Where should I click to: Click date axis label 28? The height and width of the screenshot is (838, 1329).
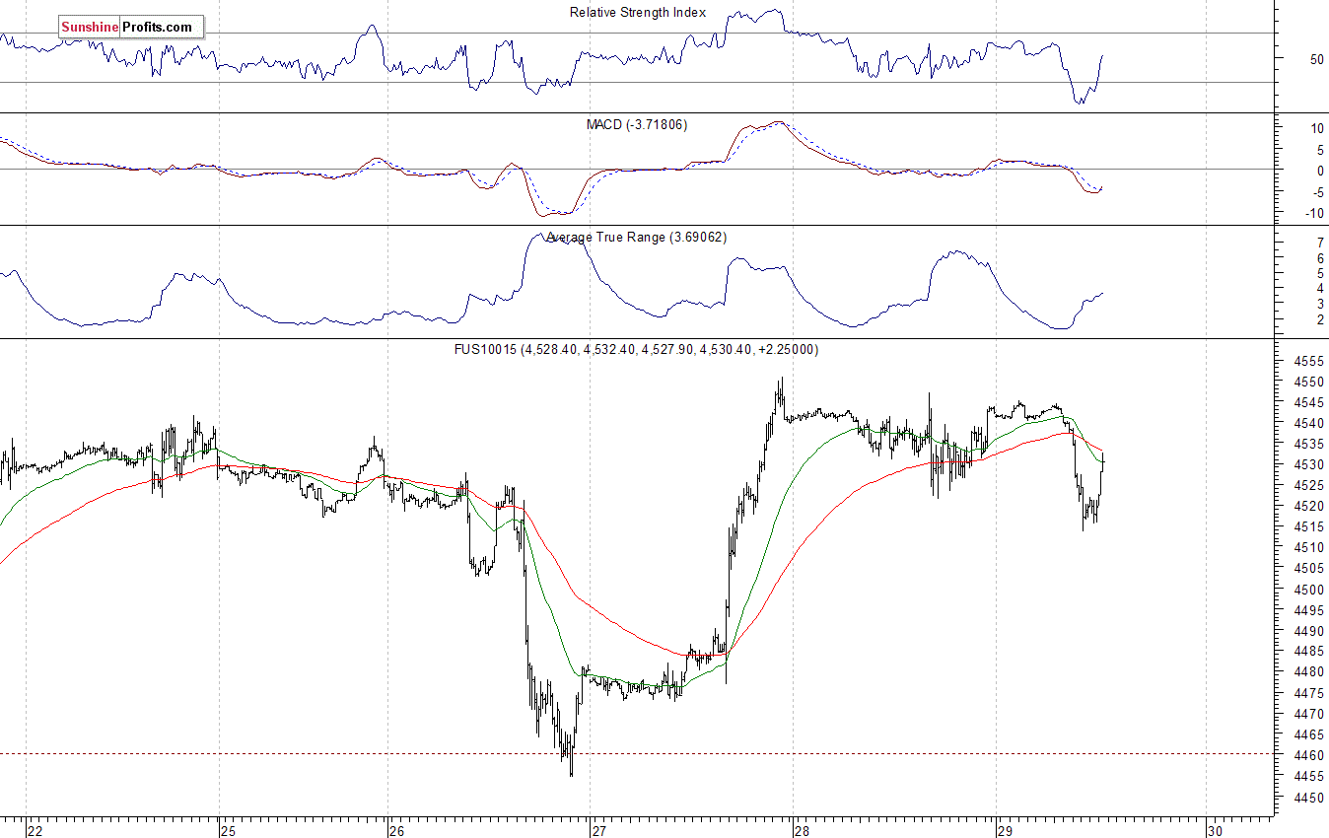point(803,831)
